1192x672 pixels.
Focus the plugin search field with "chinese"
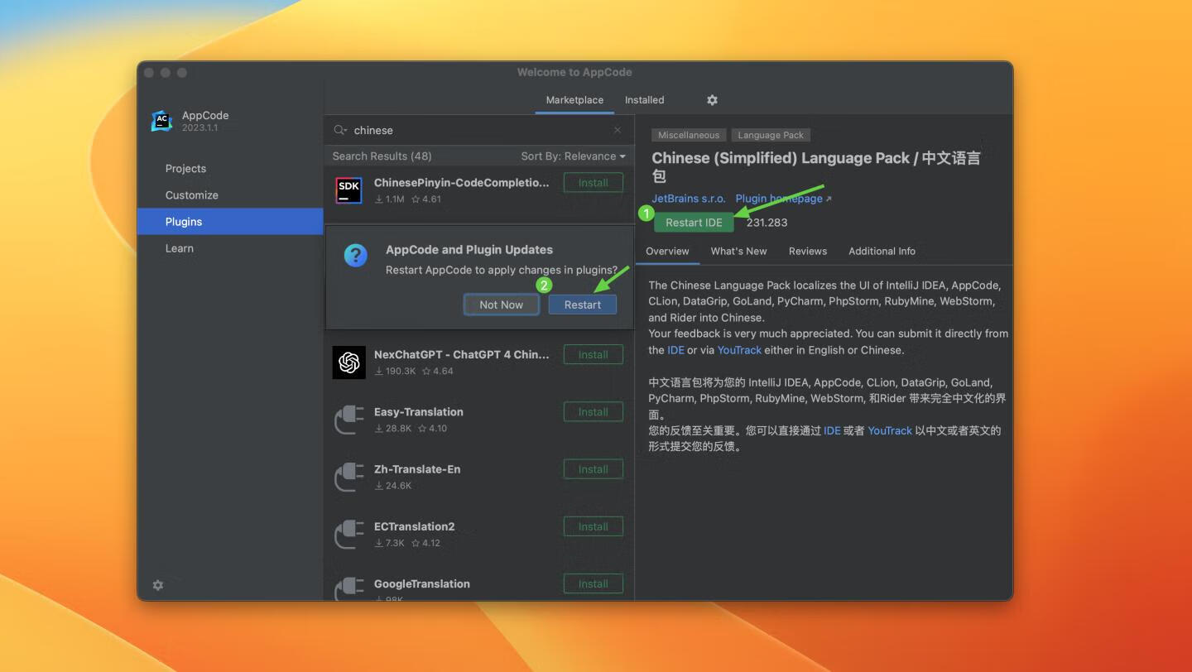(478, 130)
